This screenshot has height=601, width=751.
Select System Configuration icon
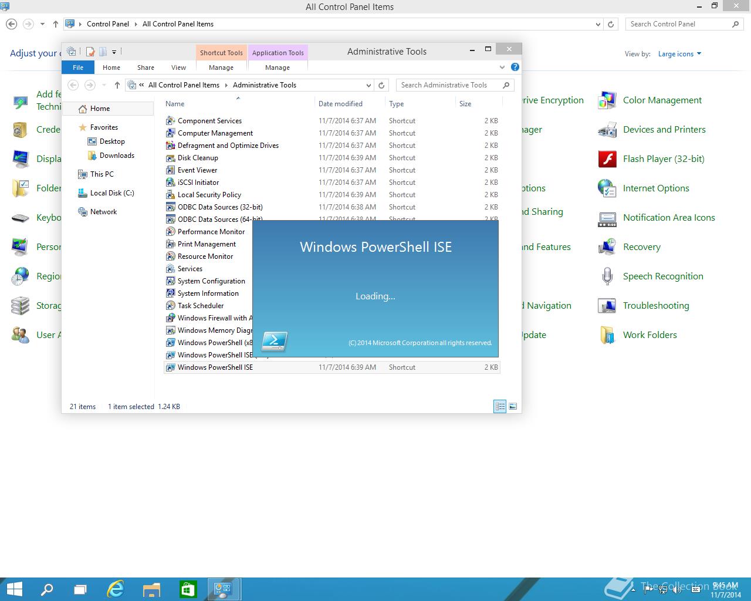tap(171, 281)
